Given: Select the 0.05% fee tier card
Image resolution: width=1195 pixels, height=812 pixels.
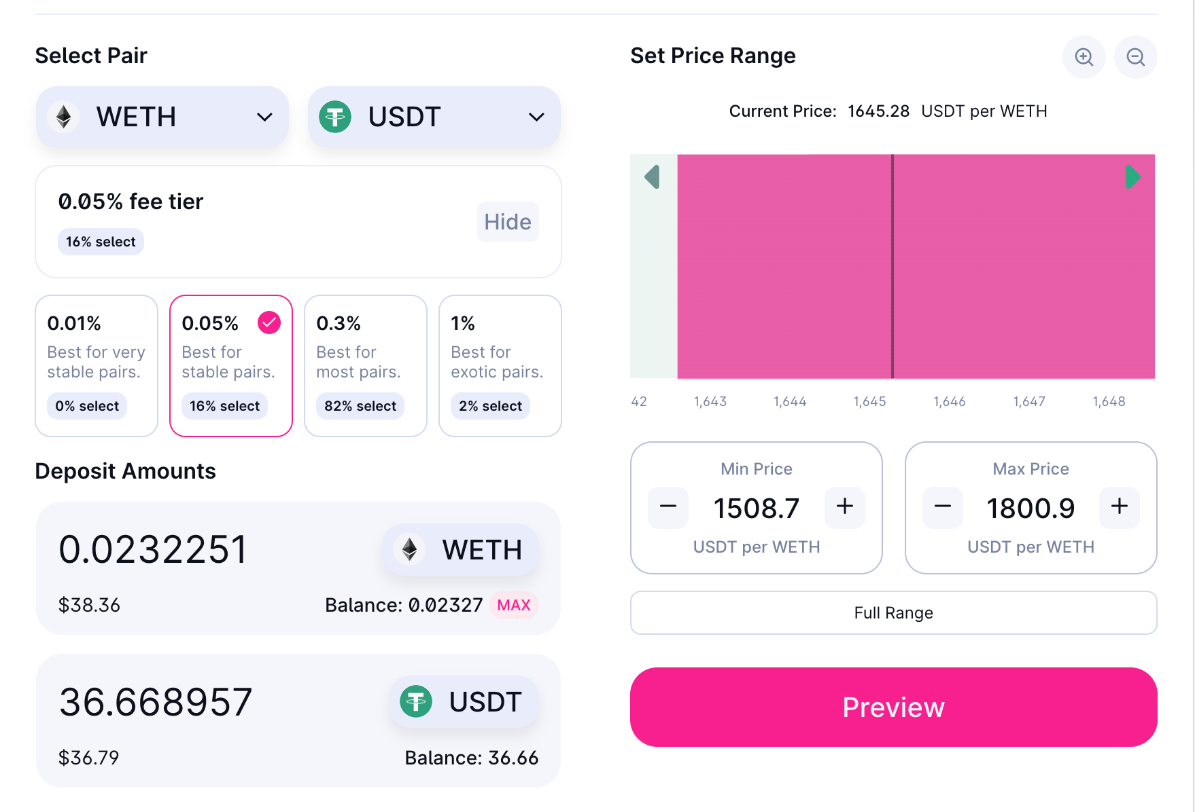Looking at the screenshot, I should (231, 365).
